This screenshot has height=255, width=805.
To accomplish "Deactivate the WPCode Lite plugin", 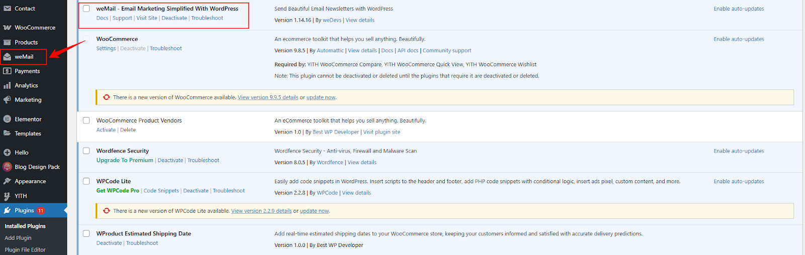I will click(x=196, y=191).
